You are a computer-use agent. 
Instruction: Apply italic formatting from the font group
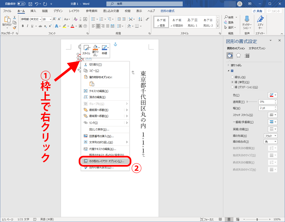[x=27, y=25]
